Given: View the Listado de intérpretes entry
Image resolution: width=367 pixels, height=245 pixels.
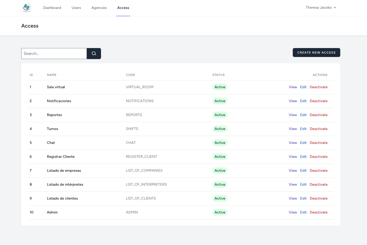Looking at the screenshot, I should (x=293, y=185).
